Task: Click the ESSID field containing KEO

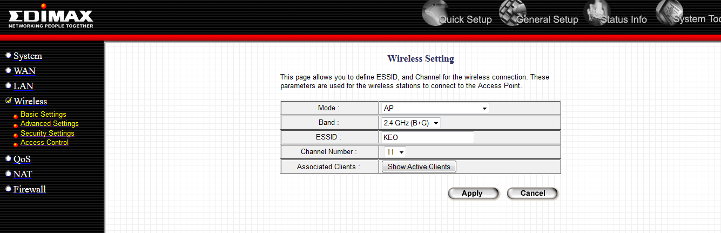Action: (x=428, y=137)
